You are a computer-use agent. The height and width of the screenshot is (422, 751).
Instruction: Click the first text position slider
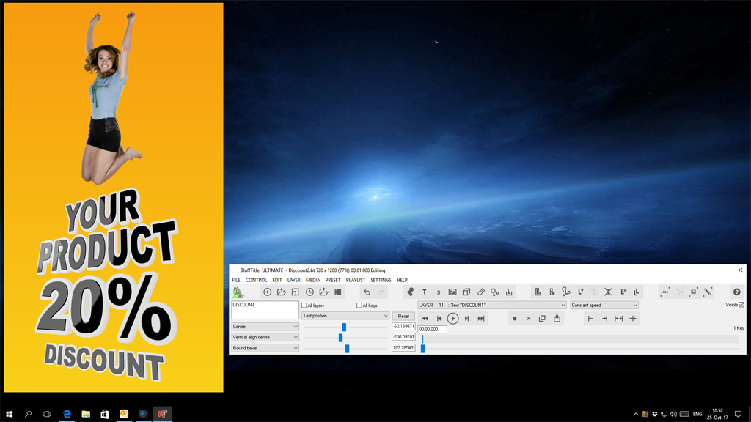coord(344,327)
